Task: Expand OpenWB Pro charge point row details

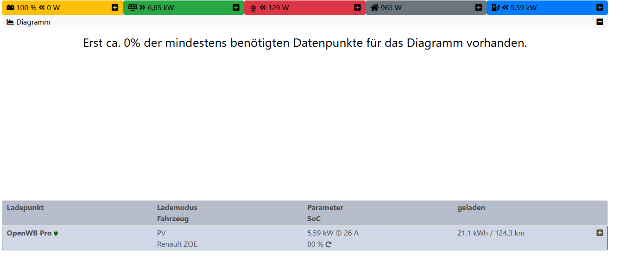Action: coord(600,233)
